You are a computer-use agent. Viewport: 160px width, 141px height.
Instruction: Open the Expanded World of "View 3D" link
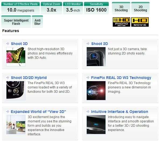[x=38, y=112]
